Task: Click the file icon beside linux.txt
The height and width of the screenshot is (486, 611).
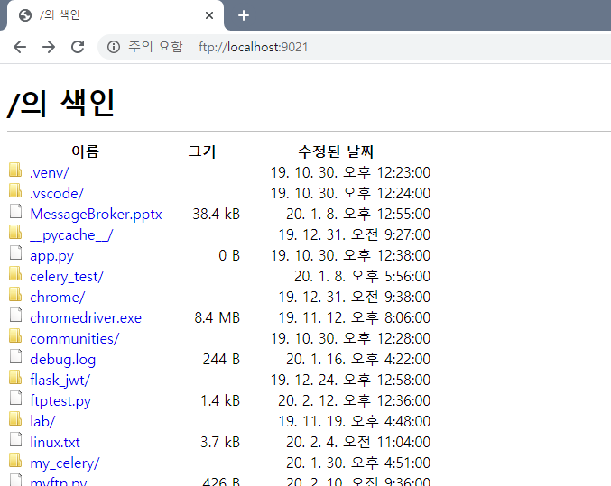Action: click(15, 439)
